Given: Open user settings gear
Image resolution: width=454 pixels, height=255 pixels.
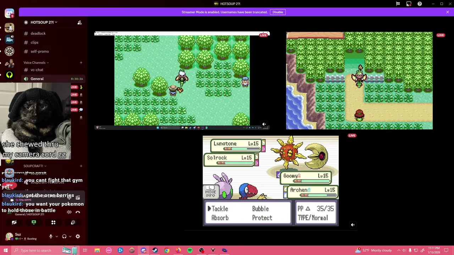Looking at the screenshot, I should coord(78,236).
